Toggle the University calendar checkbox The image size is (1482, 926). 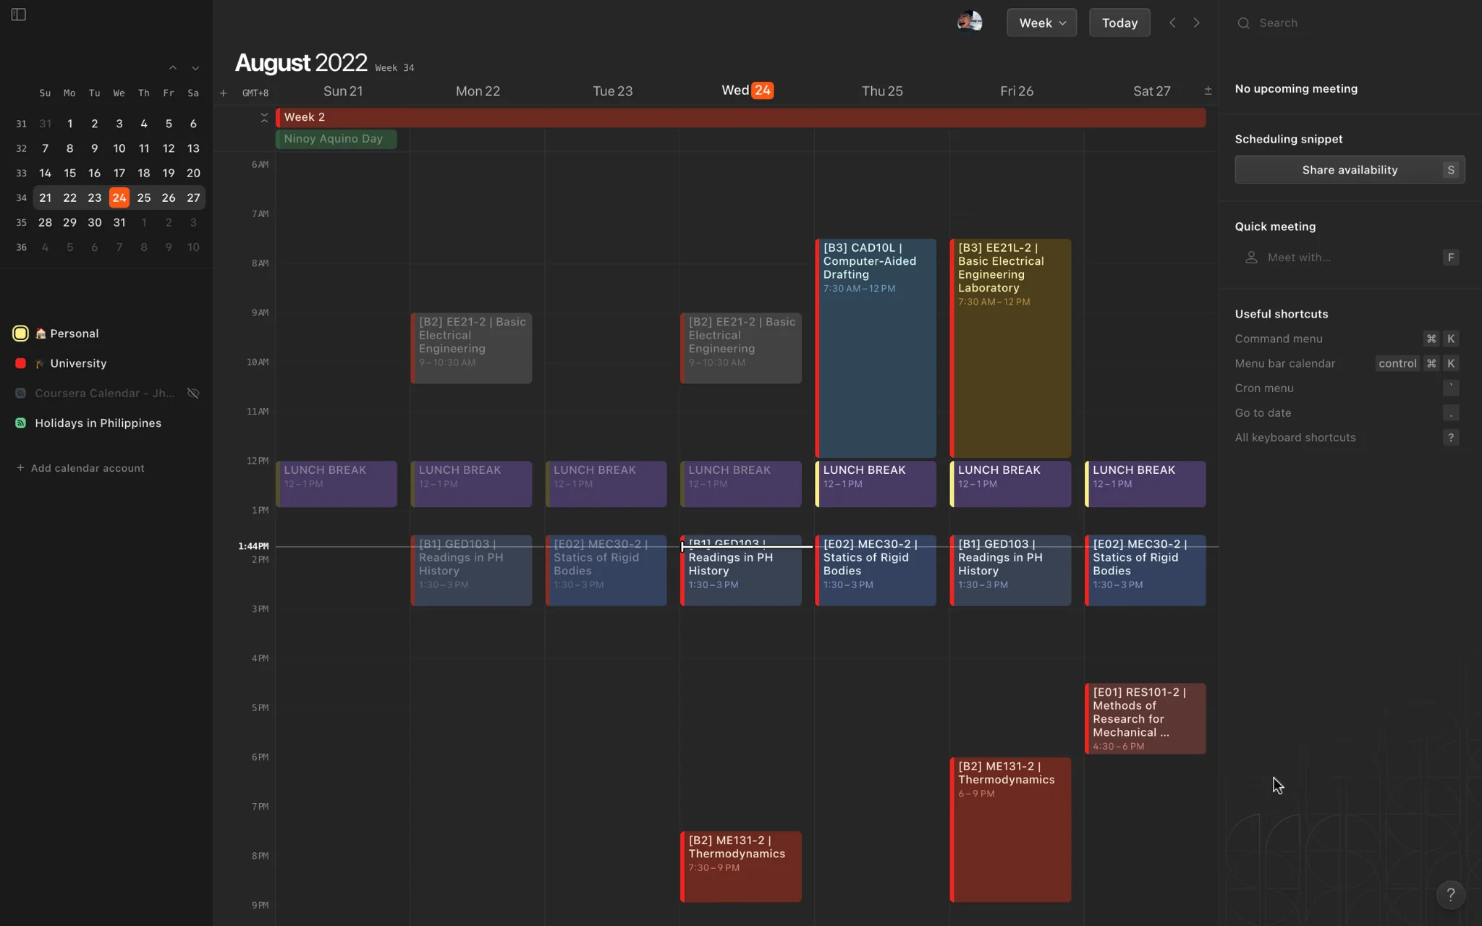20,363
